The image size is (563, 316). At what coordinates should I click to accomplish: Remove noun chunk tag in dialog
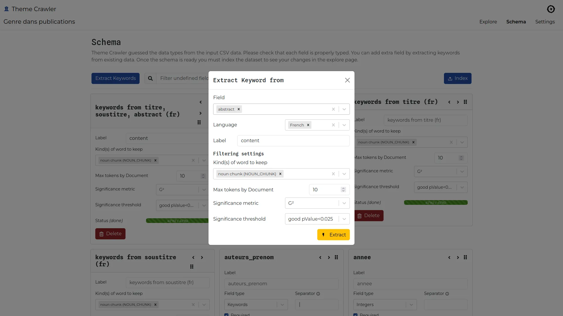click(280, 174)
